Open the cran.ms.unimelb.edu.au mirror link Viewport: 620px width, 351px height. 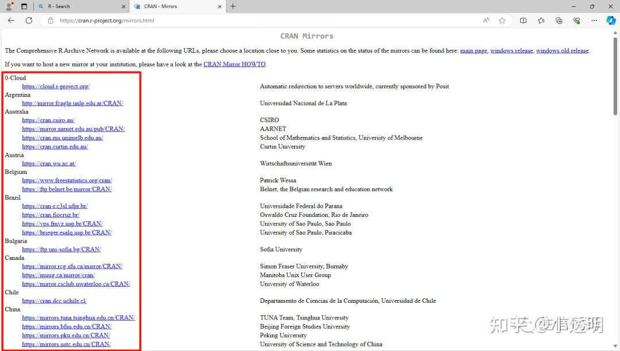tap(63, 138)
